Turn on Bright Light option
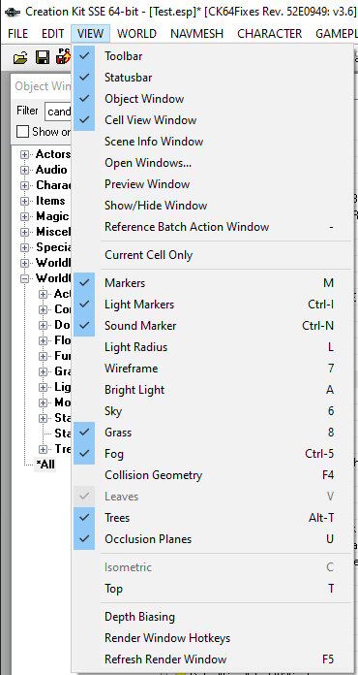 [x=213, y=390]
